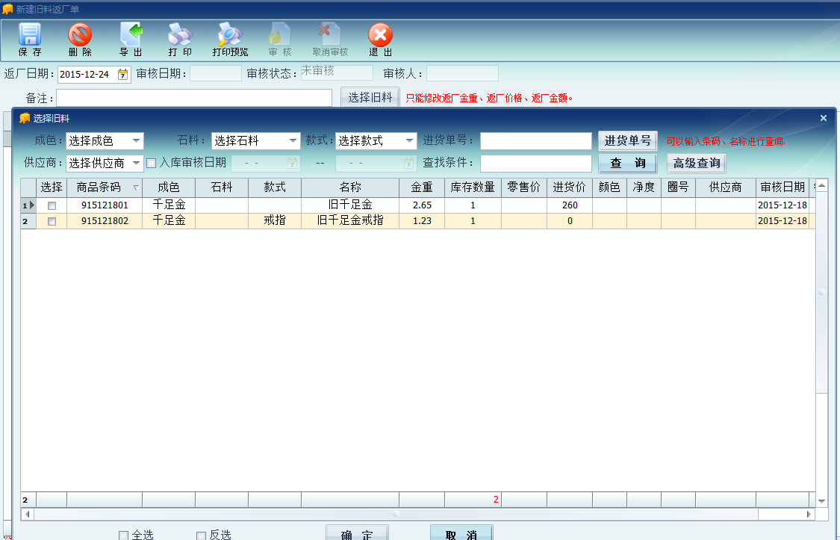Click the 退出 (Exit) toolbar icon
Image resolution: width=840 pixels, height=540 pixels.
coord(380,40)
